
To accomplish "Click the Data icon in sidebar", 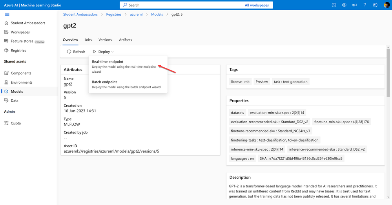I will (6, 101).
